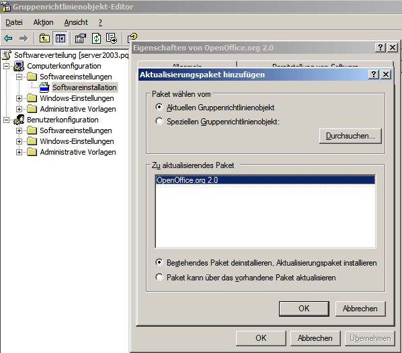Click the Back arrow toolbar icon
Image resolution: width=402 pixels, height=353 pixels.
coord(8,39)
